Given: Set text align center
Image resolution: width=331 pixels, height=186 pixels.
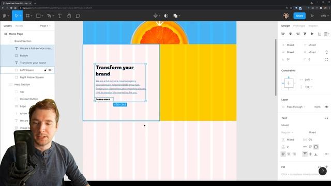Looking at the screenshot, I should 289,154.
